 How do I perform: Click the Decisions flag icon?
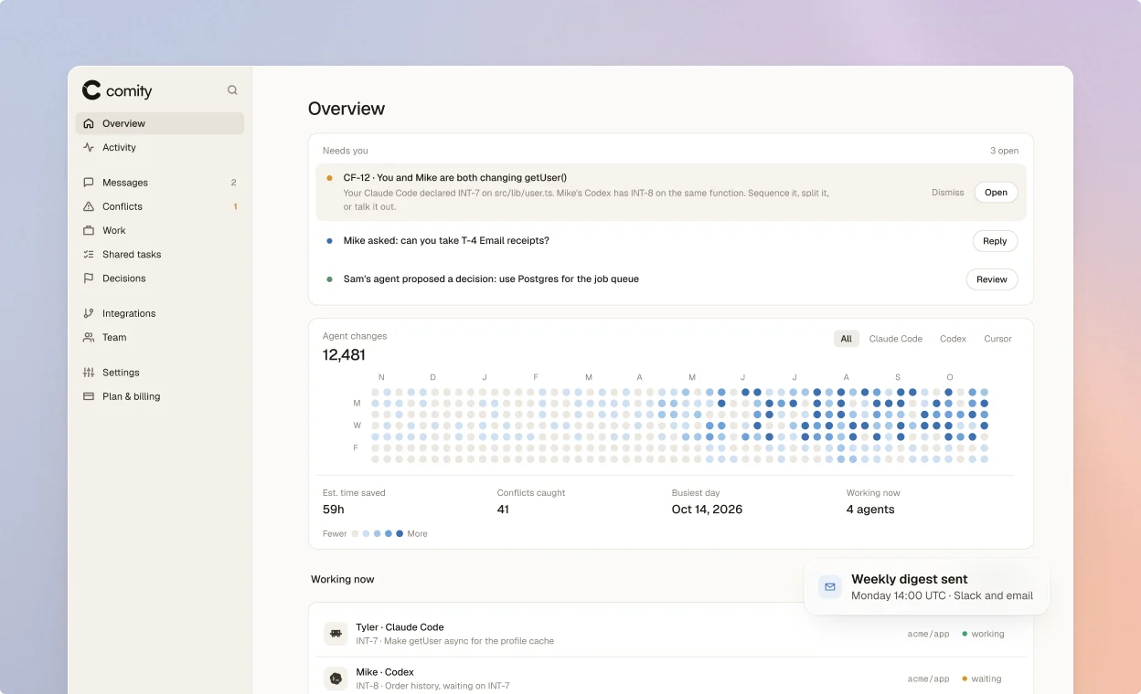click(x=89, y=278)
